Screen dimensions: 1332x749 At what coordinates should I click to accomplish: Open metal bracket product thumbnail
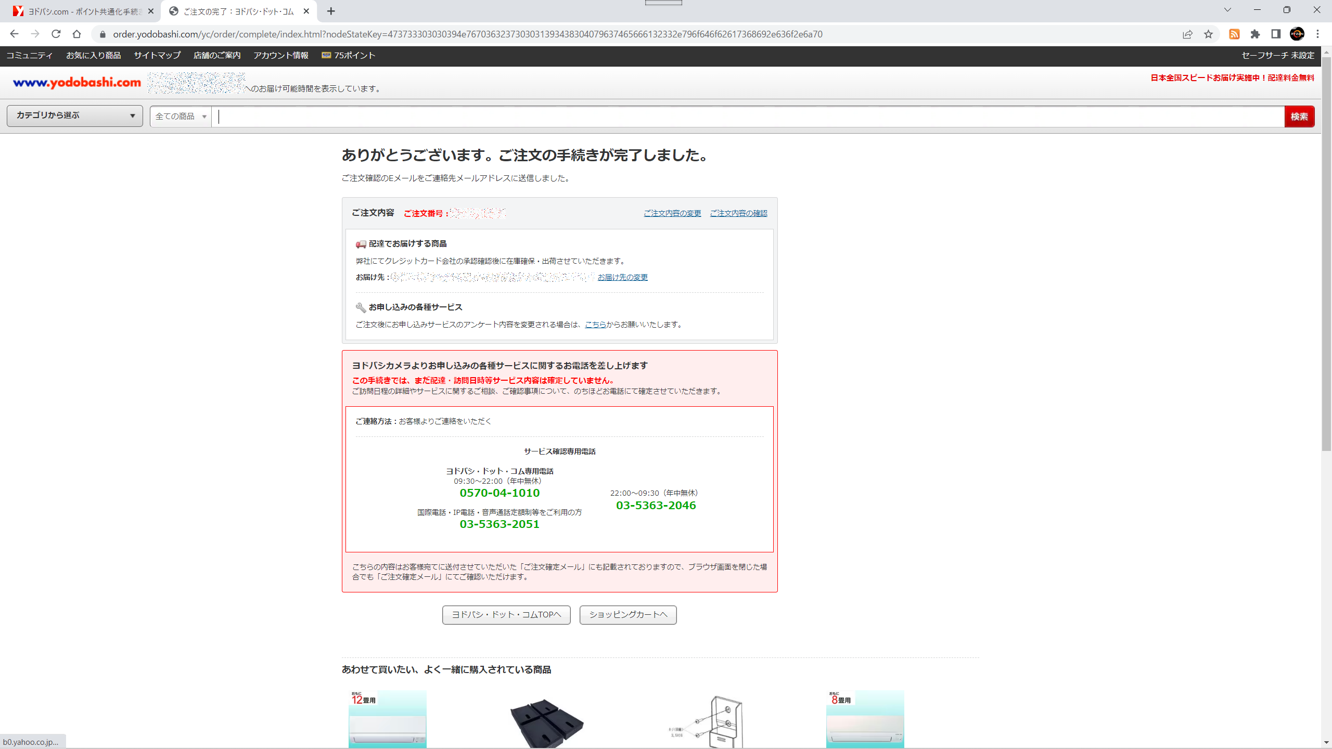707,722
